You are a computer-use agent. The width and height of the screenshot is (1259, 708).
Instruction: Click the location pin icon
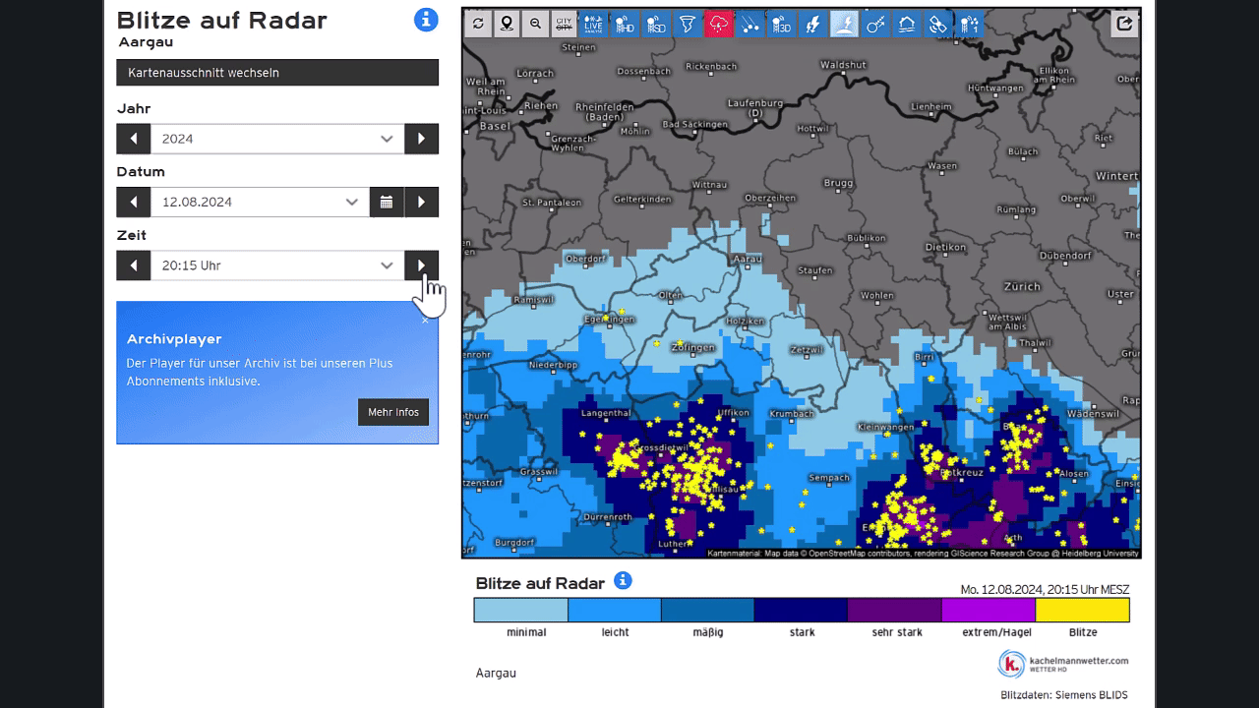pos(507,25)
